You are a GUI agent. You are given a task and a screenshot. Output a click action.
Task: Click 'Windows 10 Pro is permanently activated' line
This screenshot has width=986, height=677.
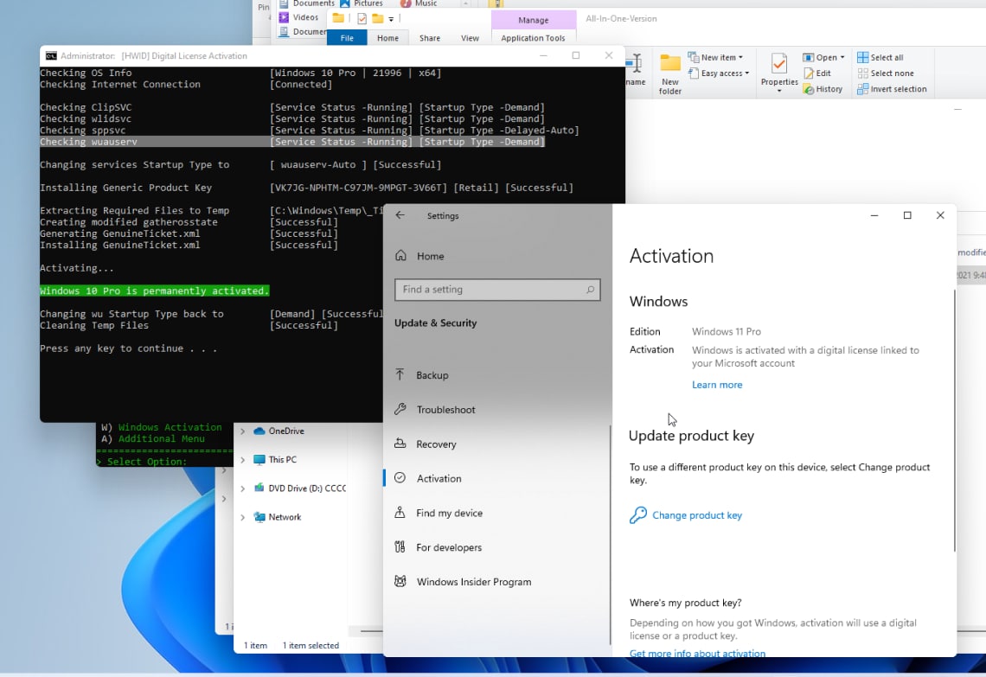click(x=154, y=291)
